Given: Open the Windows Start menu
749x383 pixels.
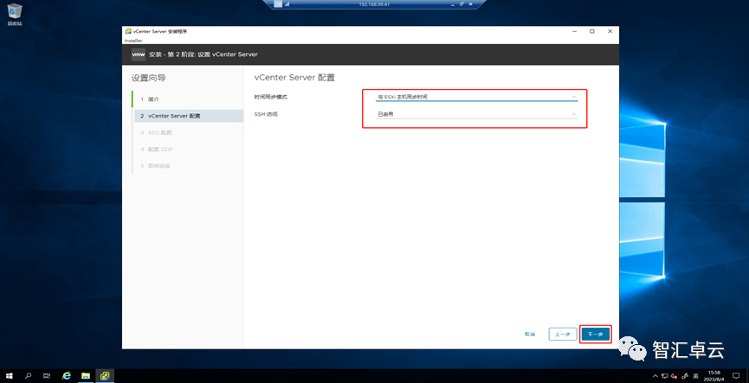Looking at the screenshot, I should pyautogui.click(x=9, y=376).
